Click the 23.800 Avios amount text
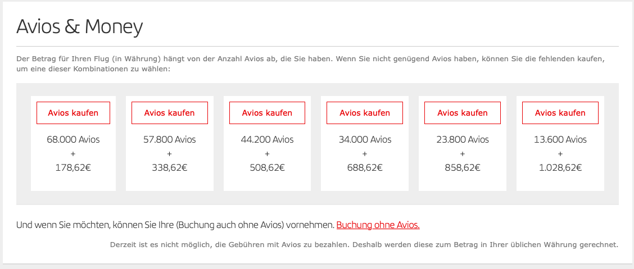This screenshot has width=634, height=269. point(463,139)
